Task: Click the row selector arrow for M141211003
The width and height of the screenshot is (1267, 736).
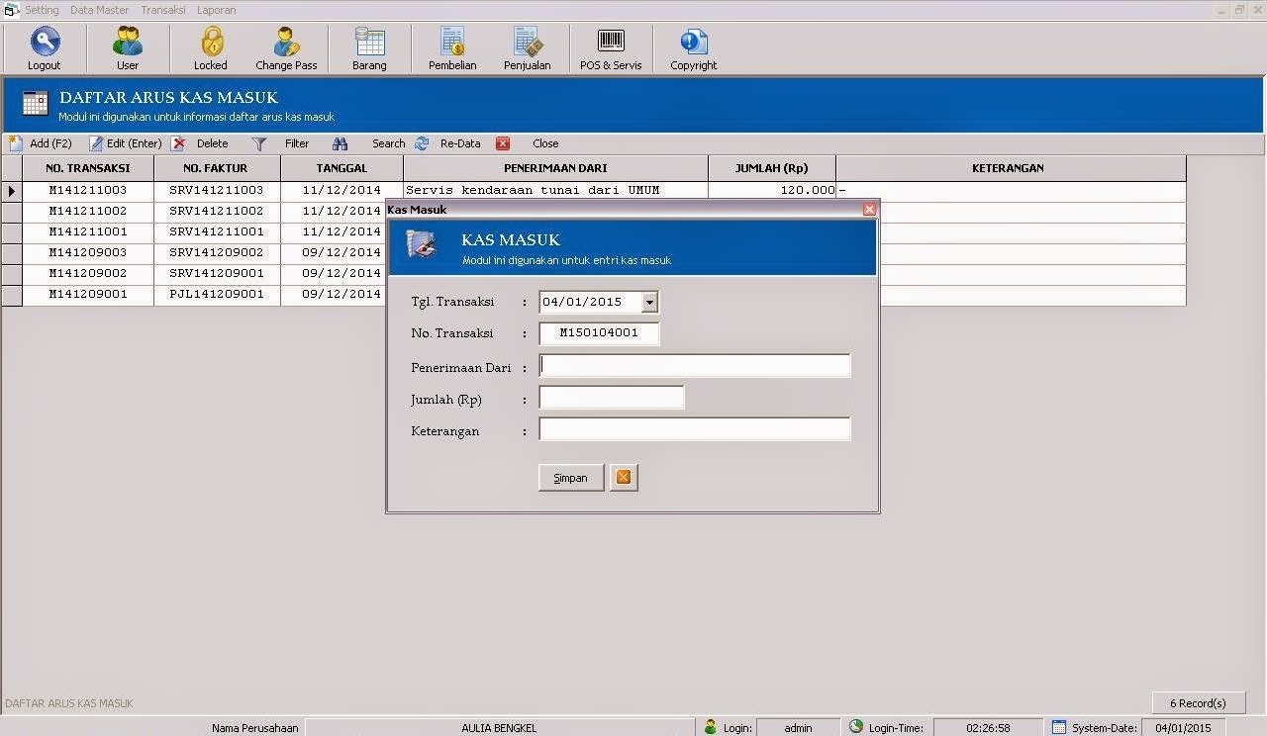Action: click(x=12, y=191)
